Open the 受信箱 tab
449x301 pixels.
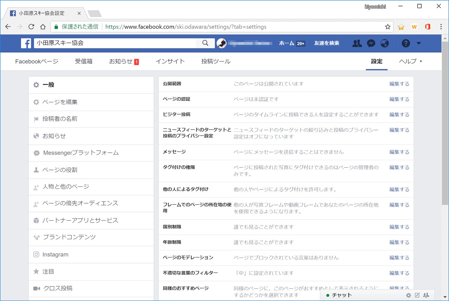(x=83, y=61)
